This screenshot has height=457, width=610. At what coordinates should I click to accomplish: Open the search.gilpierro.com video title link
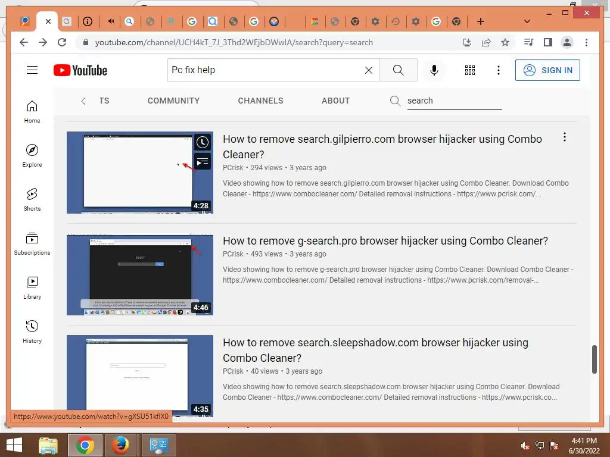click(382, 146)
